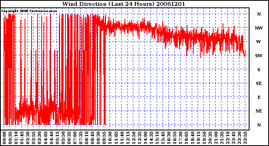The width and height of the screenshot is (269, 146).
Task: Click the '02:20' time label
Action: click(x=28, y=138)
